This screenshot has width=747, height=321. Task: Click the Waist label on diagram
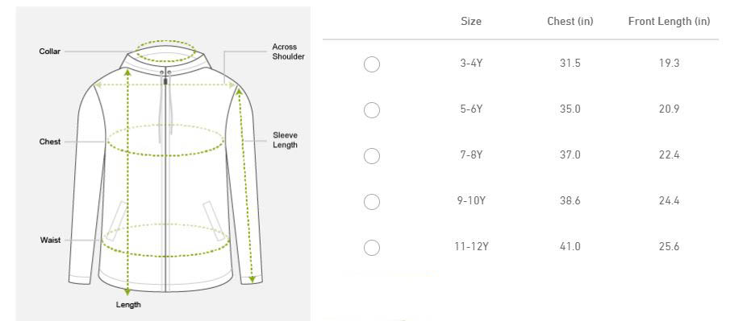pyautogui.click(x=51, y=241)
